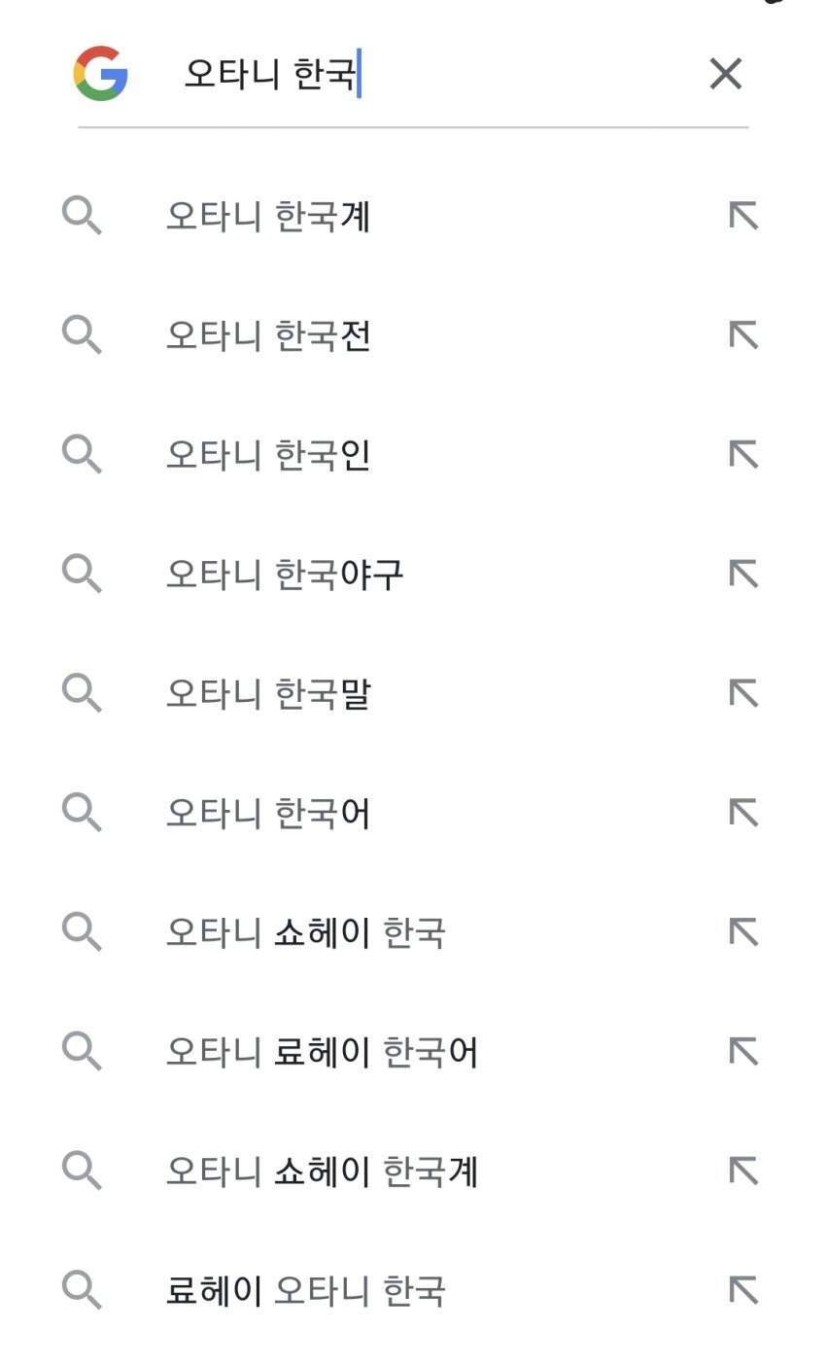Insert 오타니 한국계 into search box via arrow
The image size is (826, 1364).
pyautogui.click(x=743, y=216)
